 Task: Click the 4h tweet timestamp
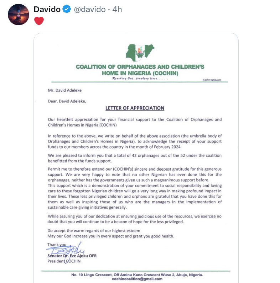[x=117, y=10]
